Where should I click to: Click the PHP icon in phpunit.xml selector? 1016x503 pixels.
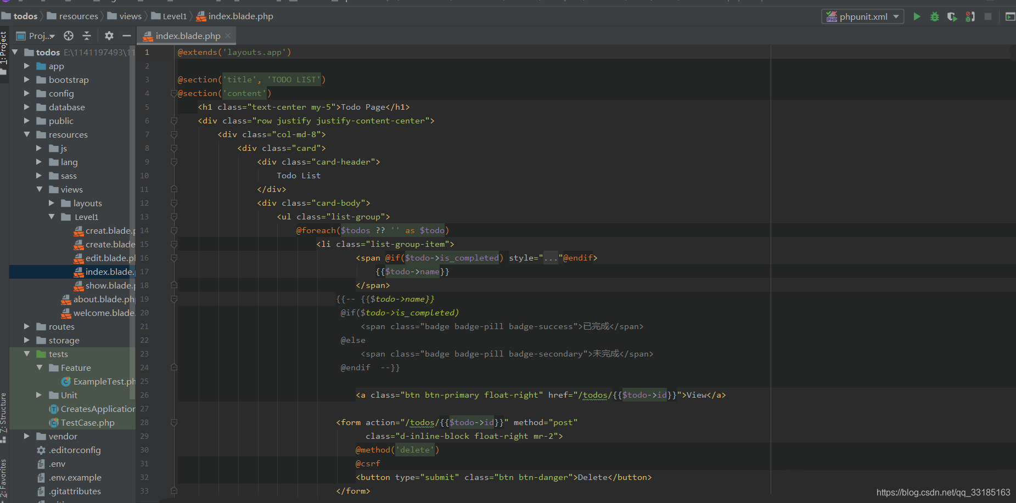[832, 16]
